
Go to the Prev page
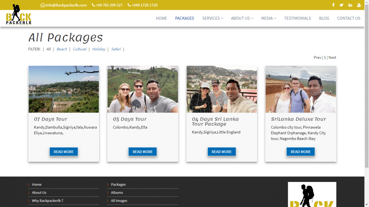click(x=317, y=58)
